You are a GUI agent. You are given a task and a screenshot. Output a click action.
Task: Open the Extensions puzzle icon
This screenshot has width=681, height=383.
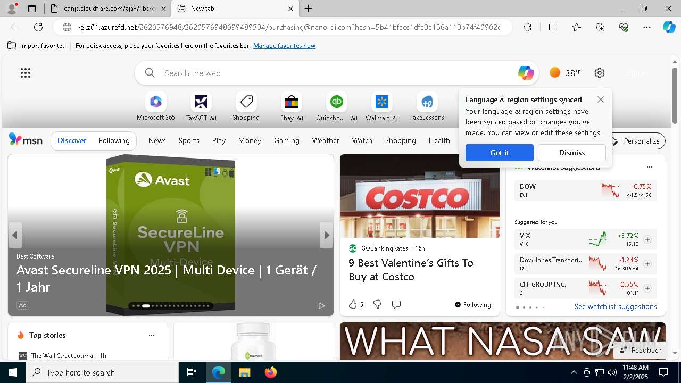click(x=527, y=27)
